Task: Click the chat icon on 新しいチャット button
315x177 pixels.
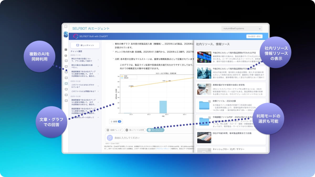Action: click(x=77, y=45)
